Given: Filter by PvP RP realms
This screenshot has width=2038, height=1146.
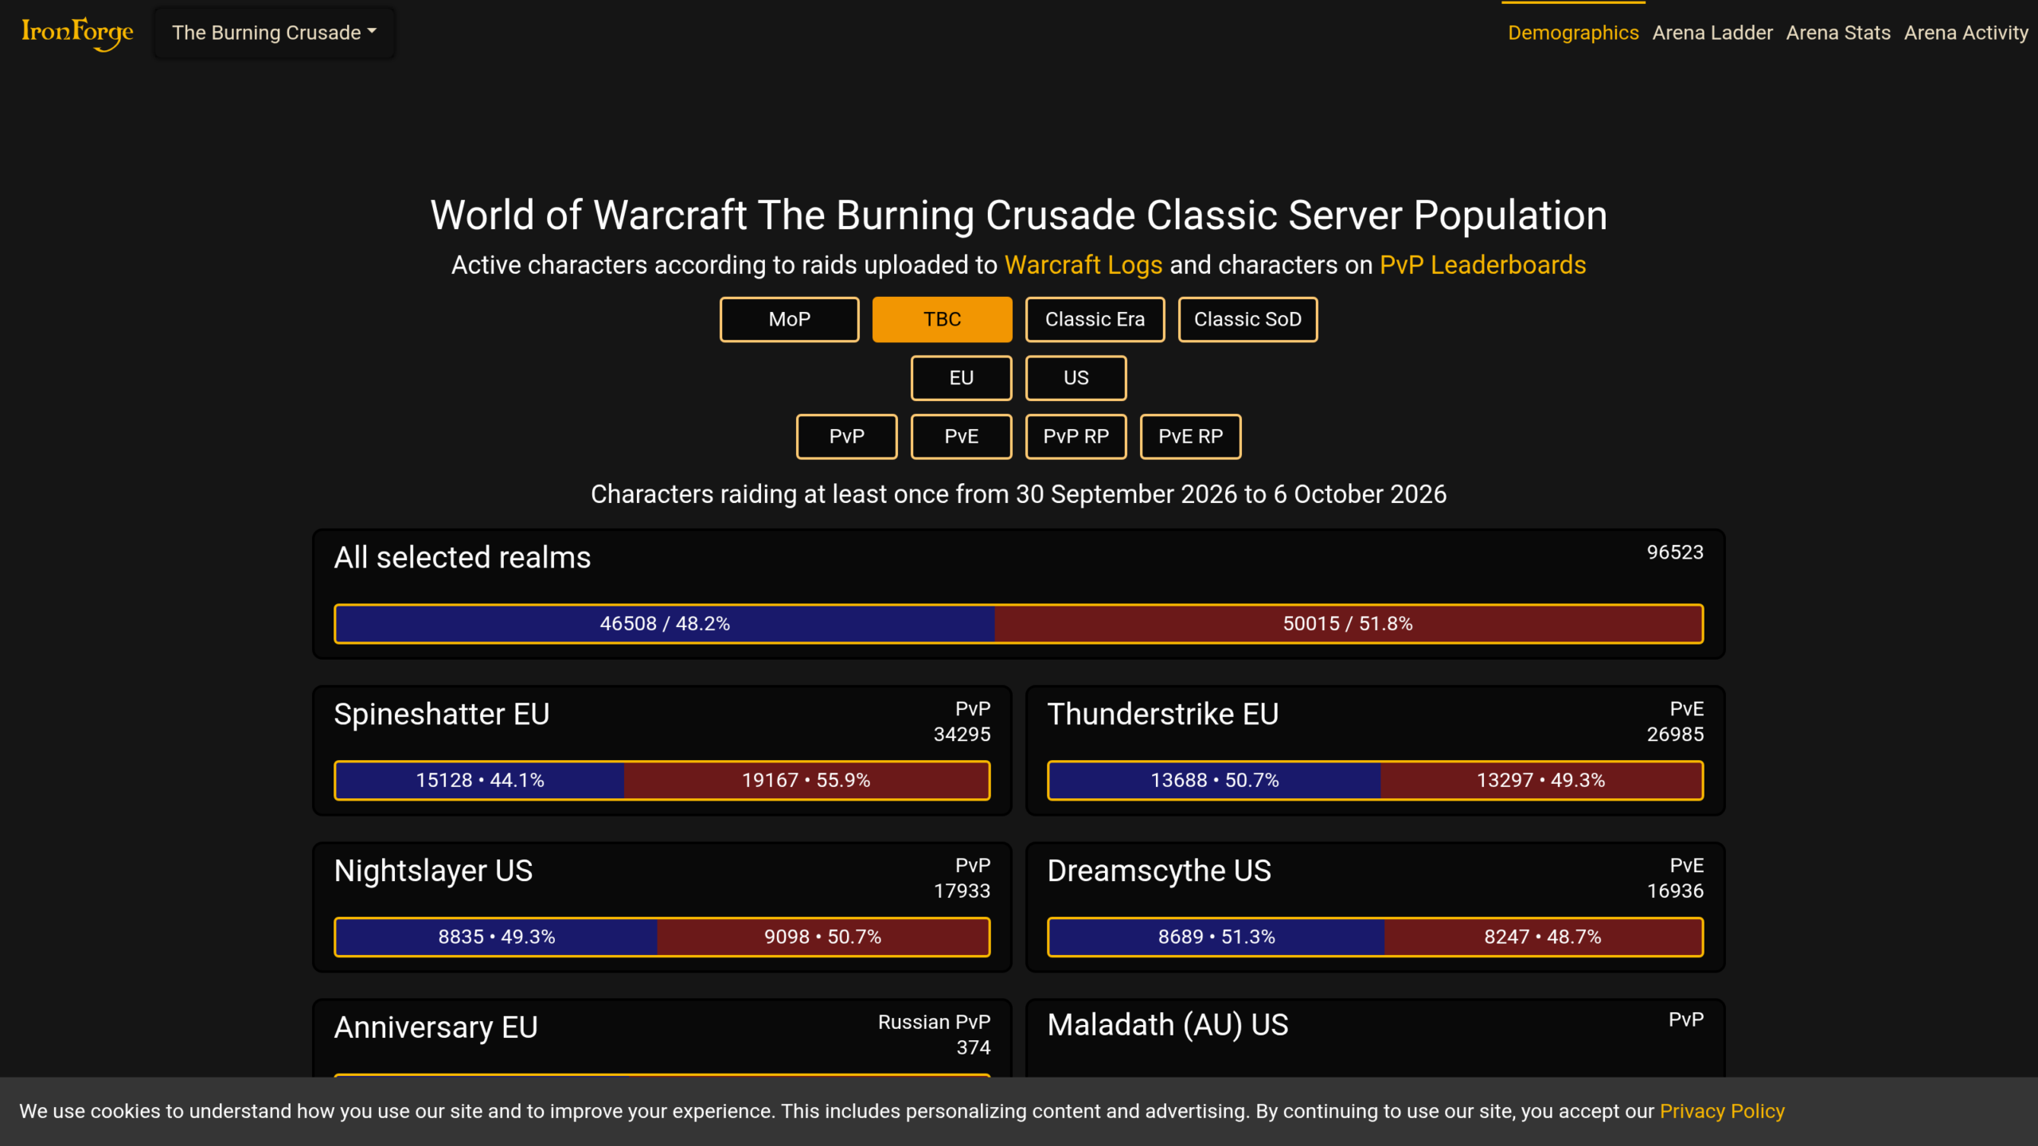Looking at the screenshot, I should (1076, 436).
